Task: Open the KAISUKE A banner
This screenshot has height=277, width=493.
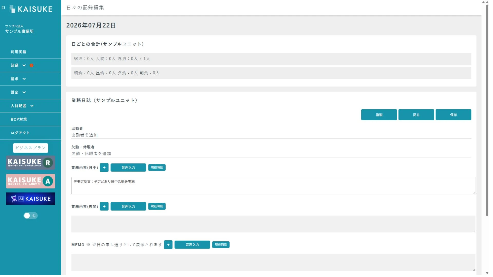Action: (x=31, y=181)
